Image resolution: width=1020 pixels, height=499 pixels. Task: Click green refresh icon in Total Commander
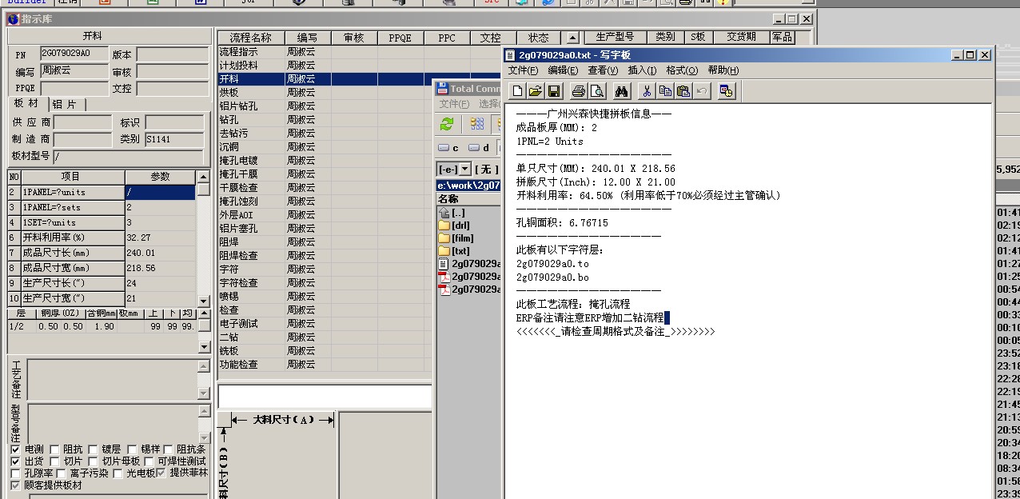tap(447, 123)
